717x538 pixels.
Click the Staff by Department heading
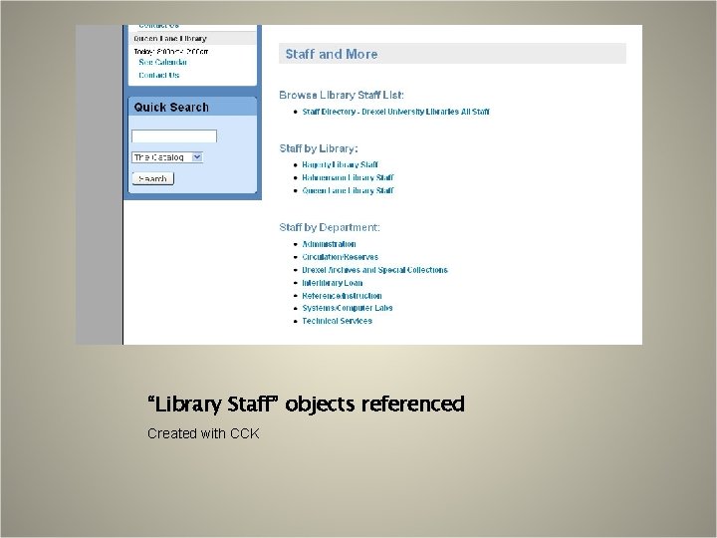click(330, 227)
